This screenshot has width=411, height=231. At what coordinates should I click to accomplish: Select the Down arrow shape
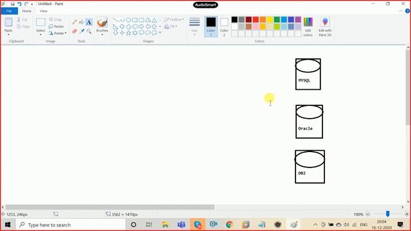[x=116, y=33]
